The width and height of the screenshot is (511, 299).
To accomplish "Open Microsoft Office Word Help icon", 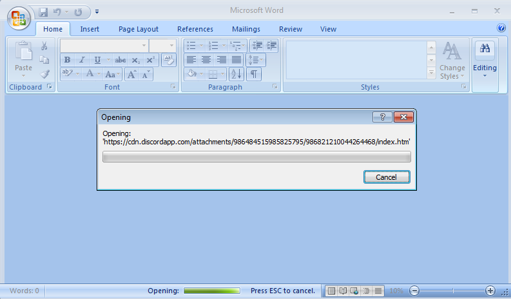I will tap(501, 28).
